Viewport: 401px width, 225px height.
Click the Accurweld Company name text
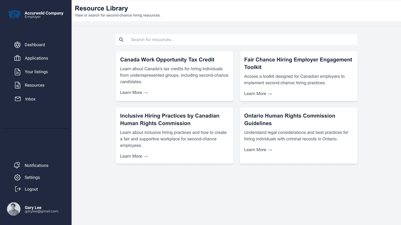[x=44, y=13]
